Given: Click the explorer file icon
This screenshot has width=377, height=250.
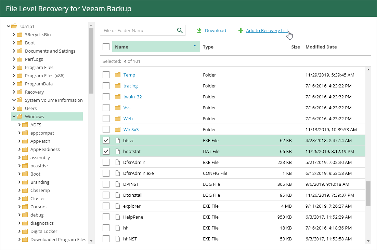Looking at the screenshot, I should (118, 206).
